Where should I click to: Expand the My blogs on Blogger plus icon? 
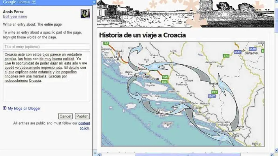click(4, 108)
